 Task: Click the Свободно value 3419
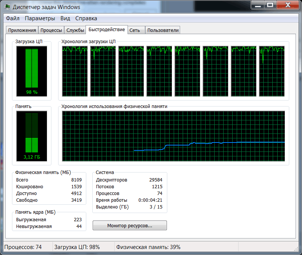tap(77, 200)
